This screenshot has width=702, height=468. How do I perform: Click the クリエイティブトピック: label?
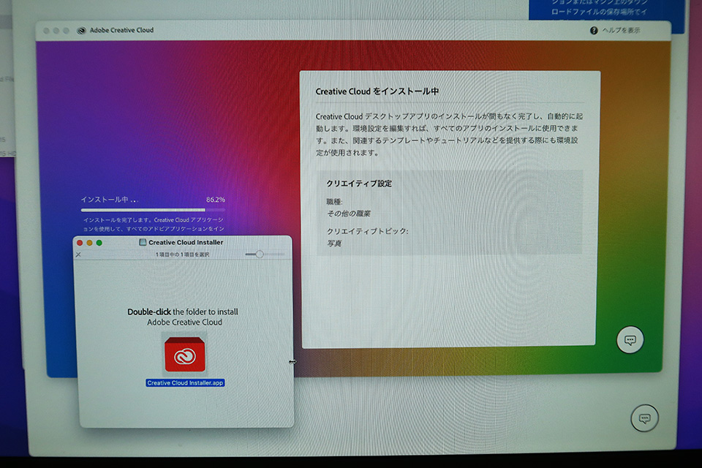[x=367, y=231]
